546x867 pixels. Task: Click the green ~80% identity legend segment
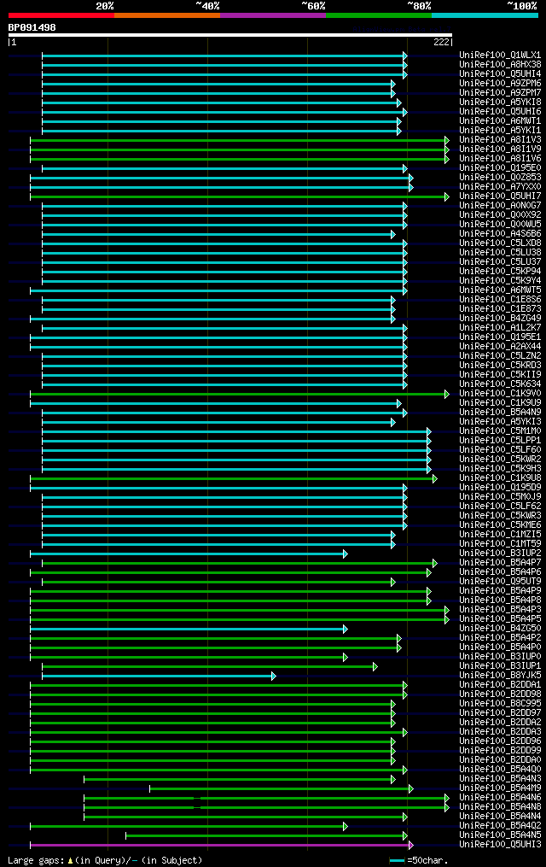[x=379, y=15]
